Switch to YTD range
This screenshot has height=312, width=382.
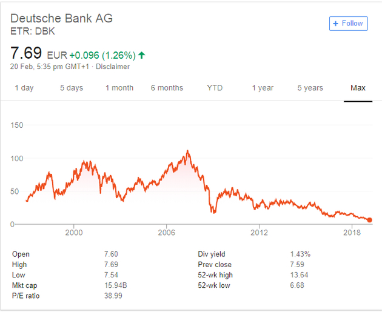click(215, 88)
